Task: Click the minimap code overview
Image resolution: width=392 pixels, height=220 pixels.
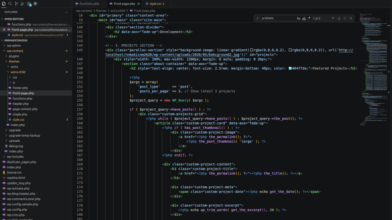Action: point(374,69)
